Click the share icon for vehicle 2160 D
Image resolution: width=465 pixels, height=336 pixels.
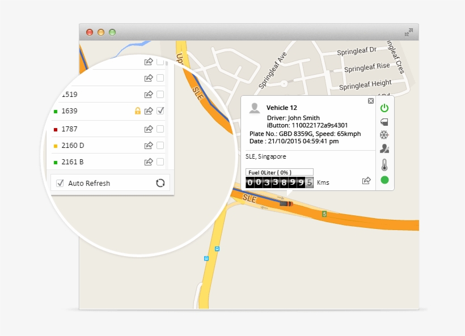148,145
